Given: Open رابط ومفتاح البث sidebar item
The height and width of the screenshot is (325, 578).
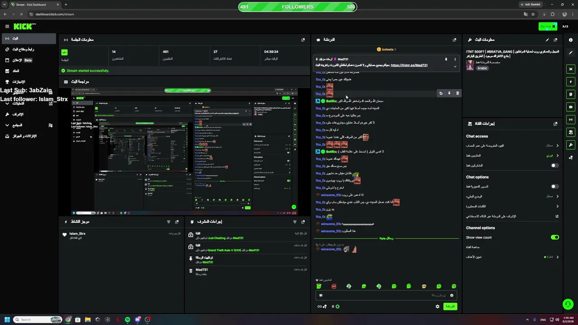Looking at the screenshot, I should coord(29,49).
